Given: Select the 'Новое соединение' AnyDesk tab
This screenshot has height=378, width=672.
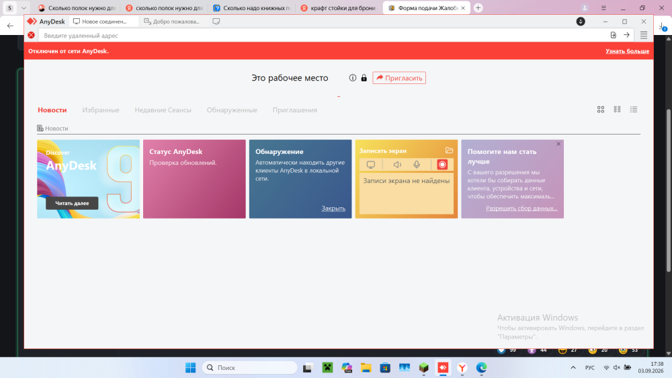Looking at the screenshot, I should [x=103, y=21].
